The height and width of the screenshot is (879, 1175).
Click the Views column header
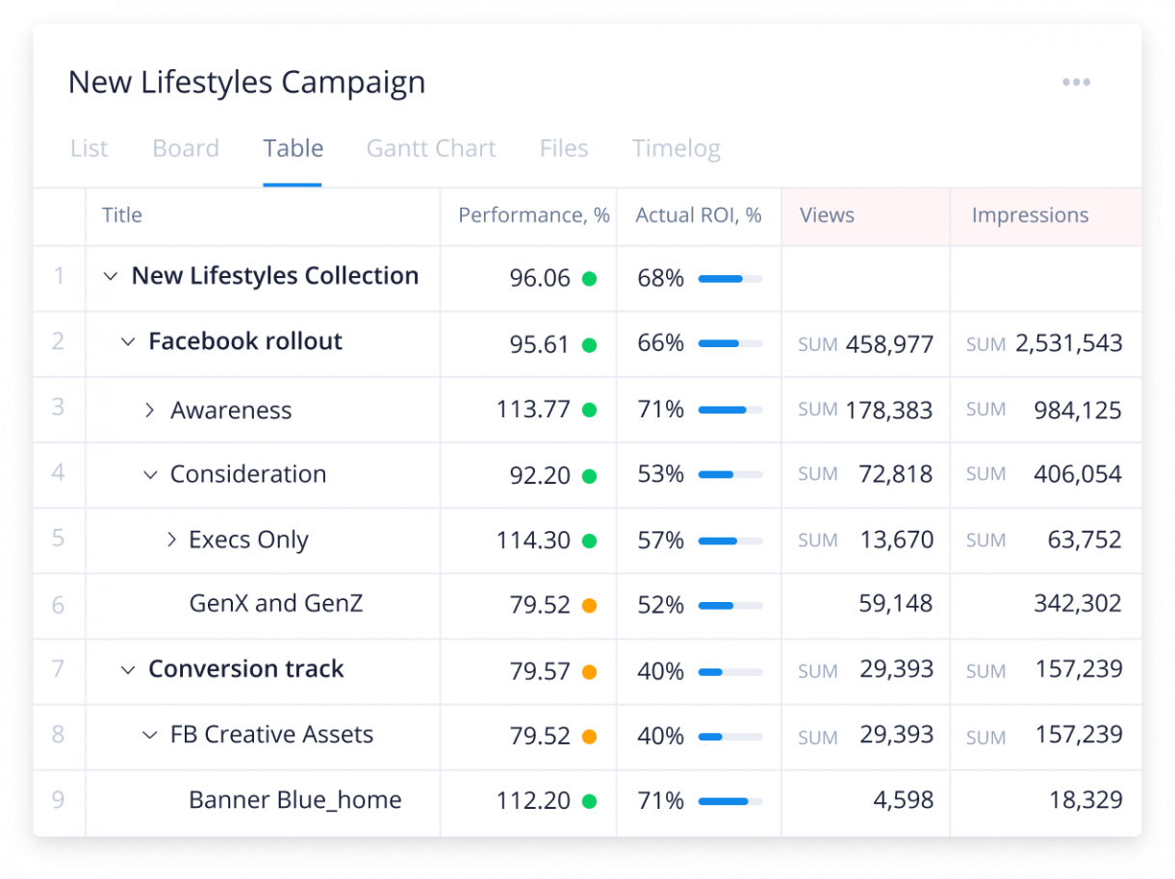[827, 215]
